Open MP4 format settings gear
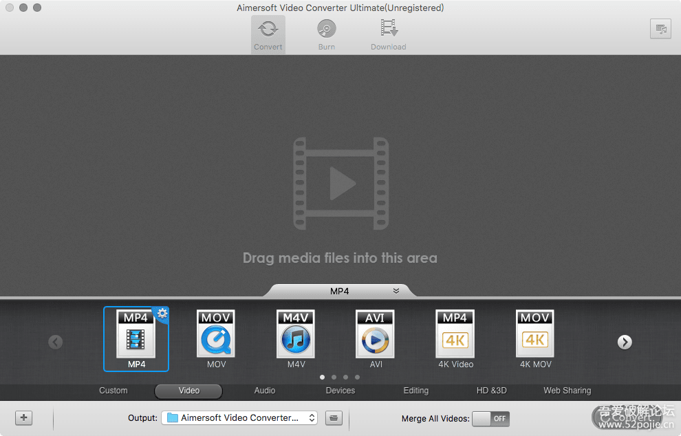Screen dimensions: 681x436 [162, 313]
